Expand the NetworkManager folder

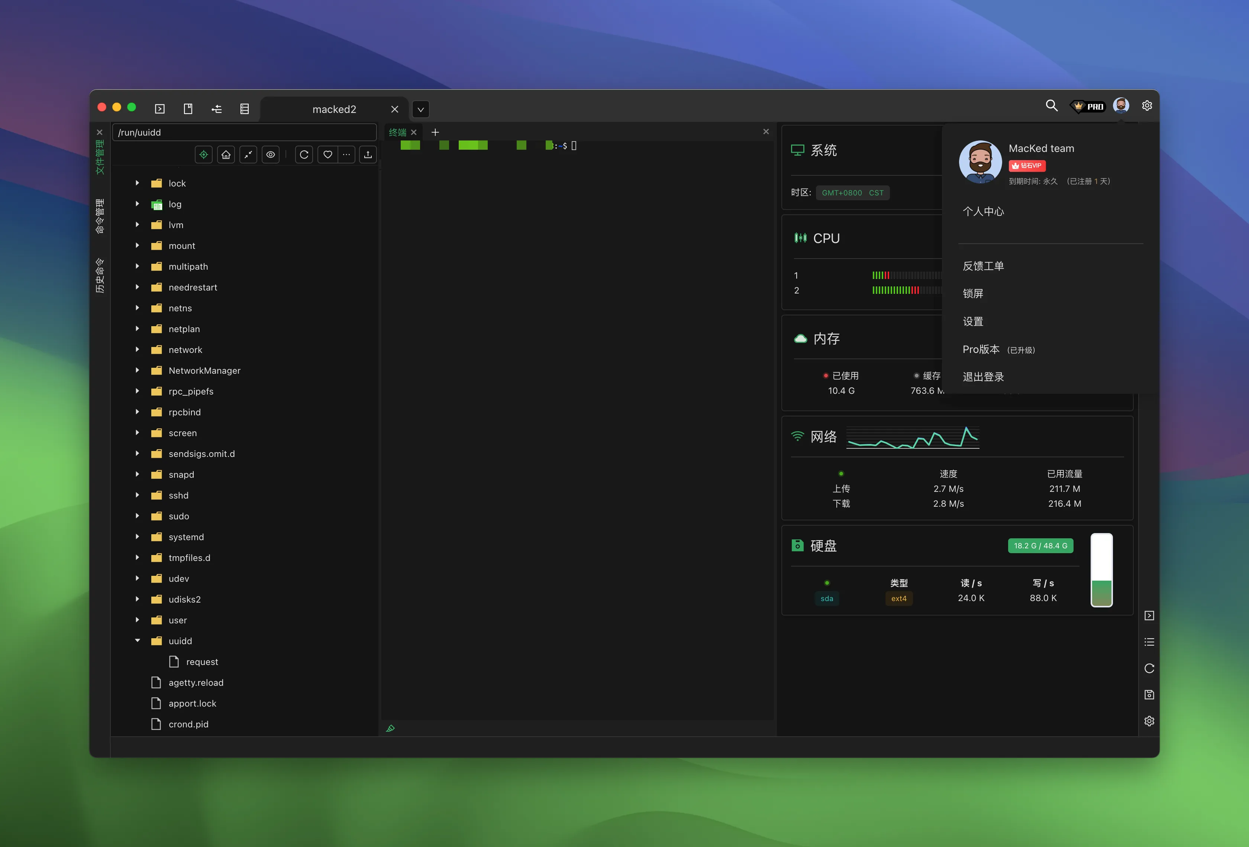click(138, 371)
